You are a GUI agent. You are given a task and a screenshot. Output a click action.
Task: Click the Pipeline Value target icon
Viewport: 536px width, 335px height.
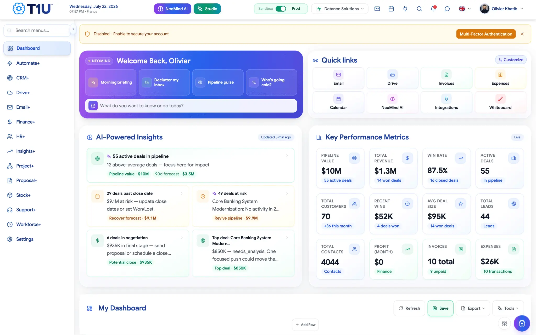click(354, 158)
